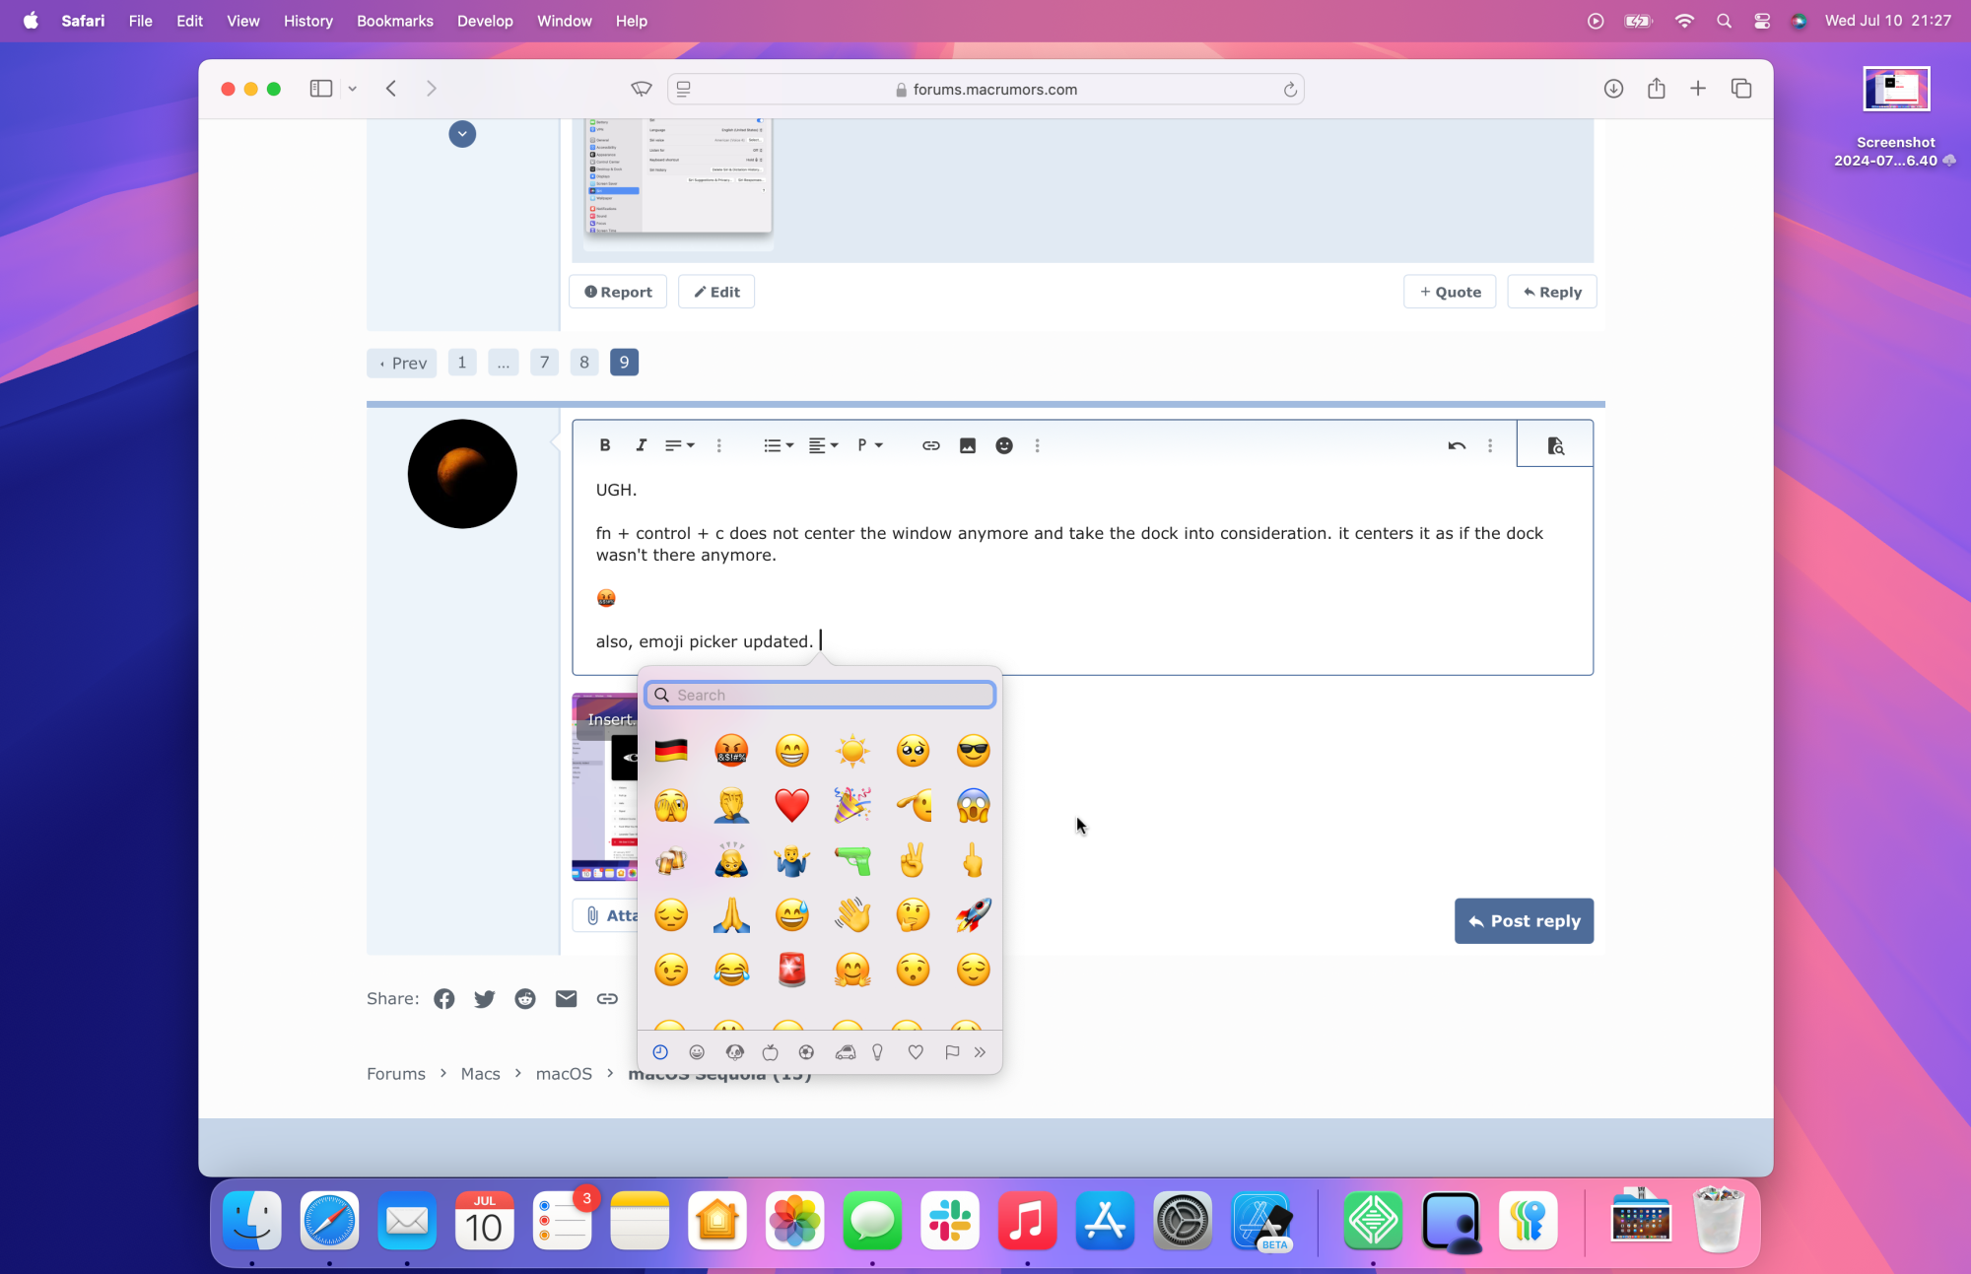The width and height of the screenshot is (1971, 1274).
Task: Toggle the editor preview mode
Action: pos(1555,445)
